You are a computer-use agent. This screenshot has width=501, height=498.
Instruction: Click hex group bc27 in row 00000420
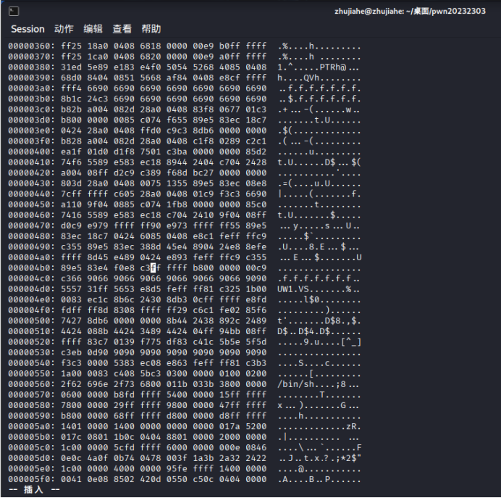tap(203, 173)
